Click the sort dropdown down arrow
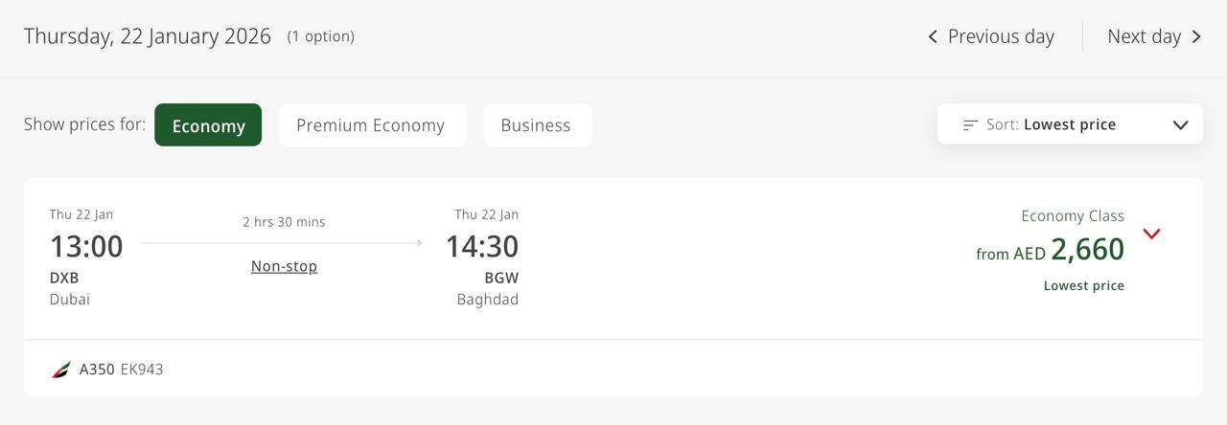The width and height of the screenshot is (1227, 425). 1180,125
